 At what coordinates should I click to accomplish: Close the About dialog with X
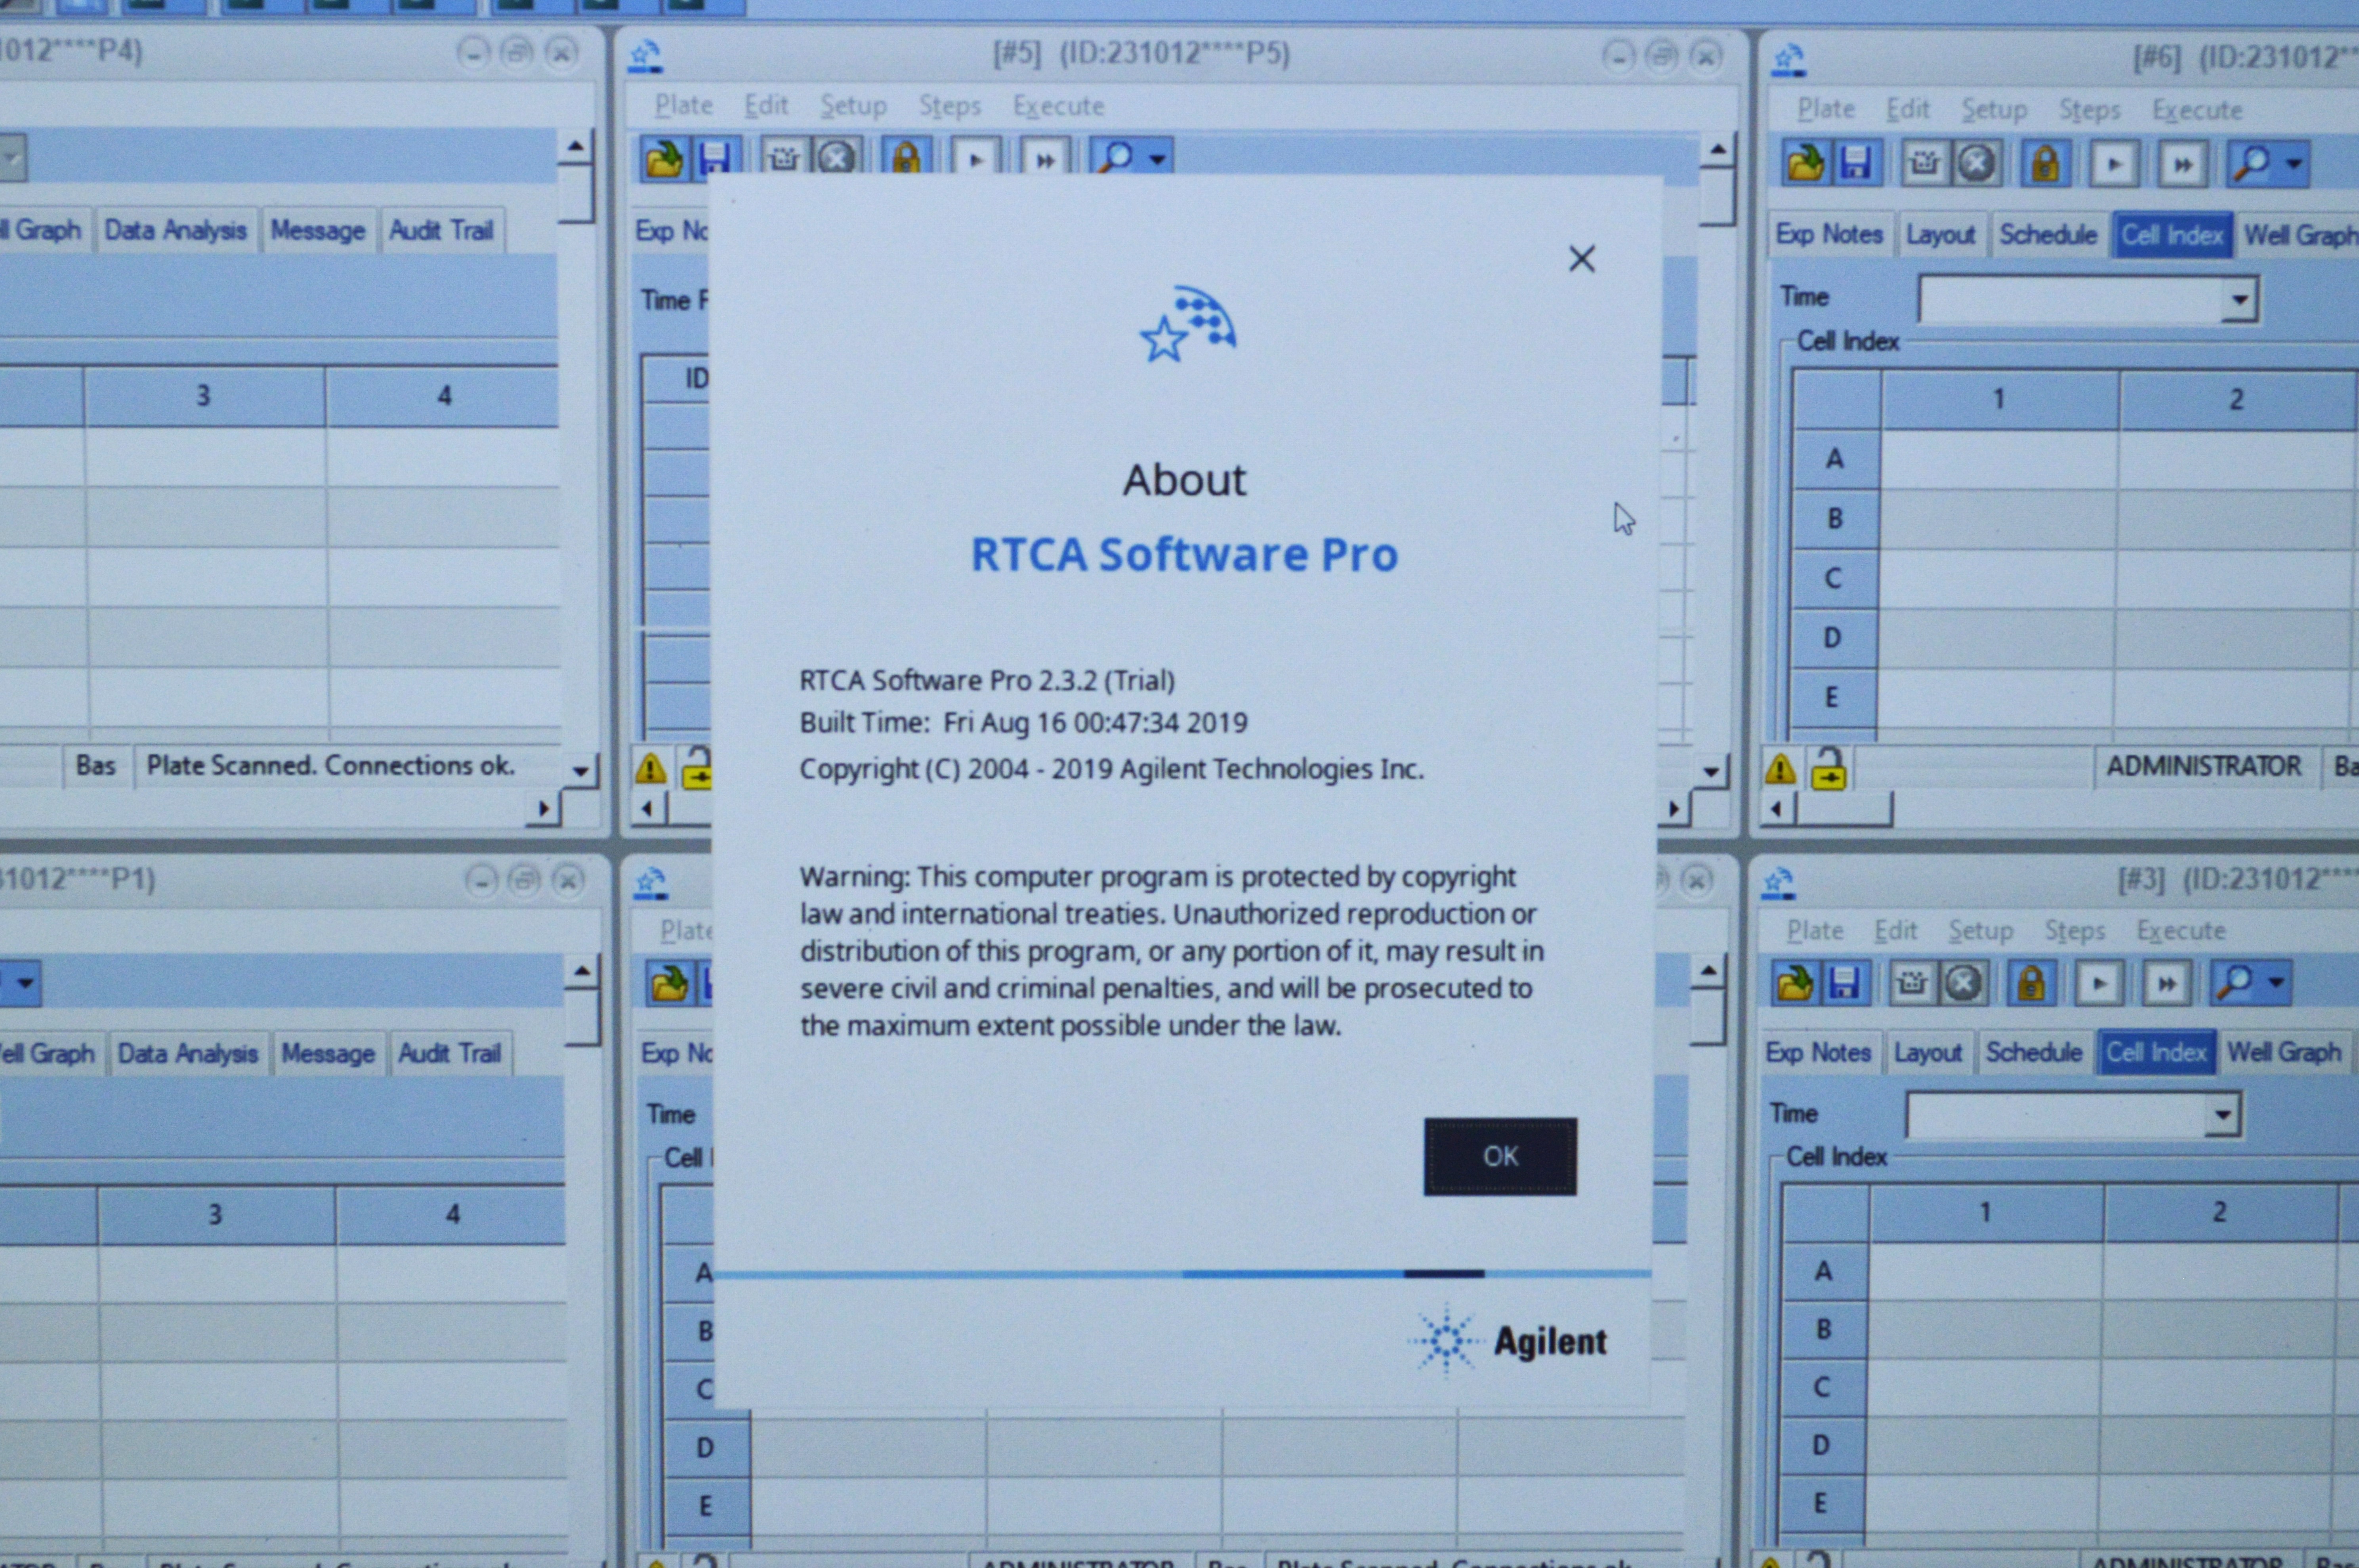pos(1581,260)
